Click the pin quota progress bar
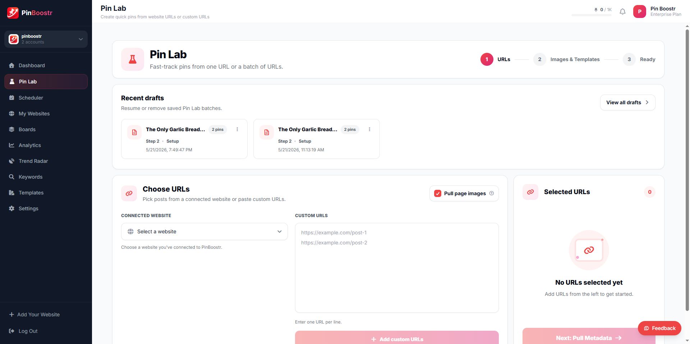The width and height of the screenshot is (690, 344). 592,15
